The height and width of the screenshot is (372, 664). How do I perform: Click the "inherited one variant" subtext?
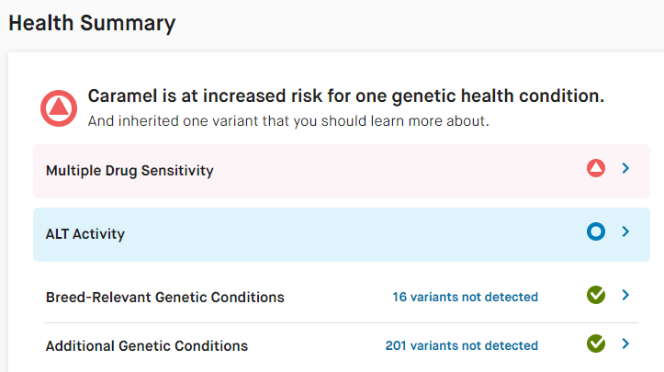click(x=288, y=121)
